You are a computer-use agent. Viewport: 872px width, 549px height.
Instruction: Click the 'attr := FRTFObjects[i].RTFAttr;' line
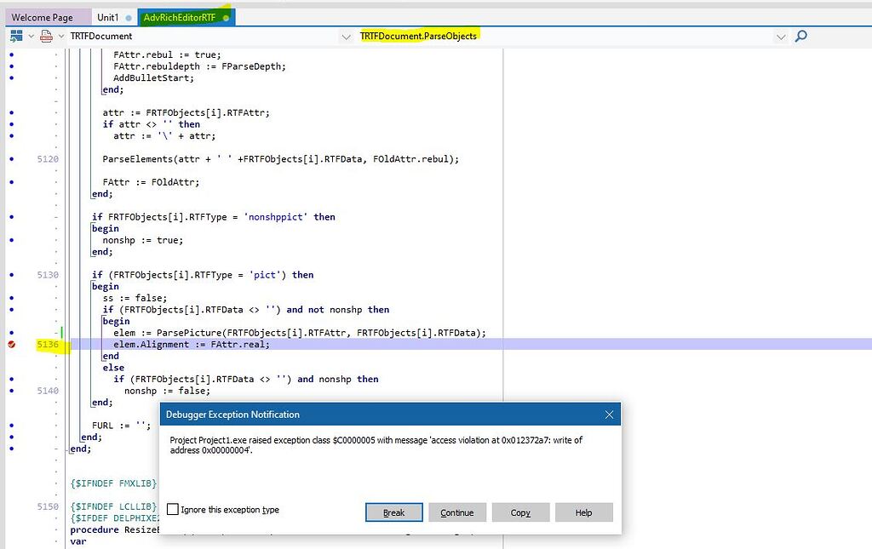186,113
